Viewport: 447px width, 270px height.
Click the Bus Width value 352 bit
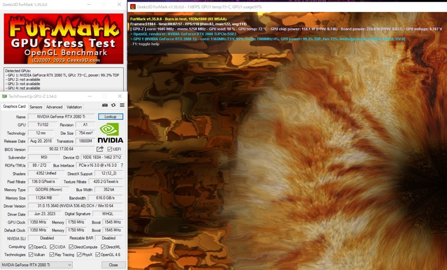point(109,190)
